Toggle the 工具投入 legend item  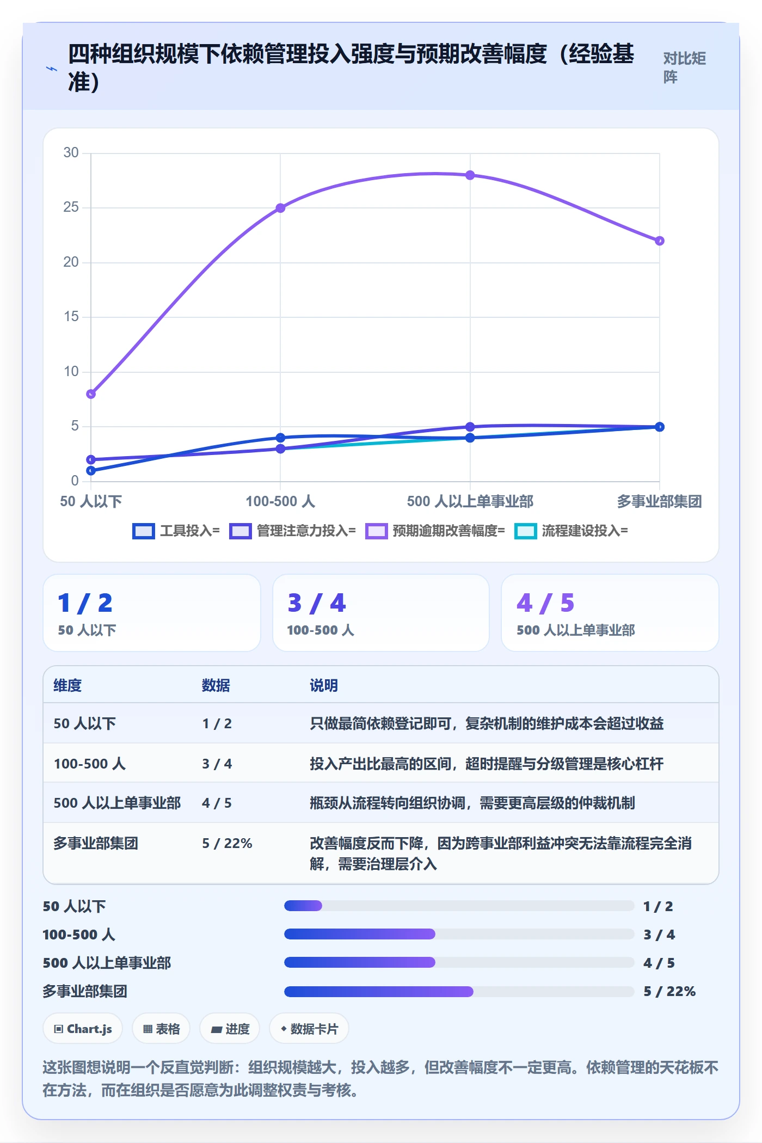click(x=176, y=531)
